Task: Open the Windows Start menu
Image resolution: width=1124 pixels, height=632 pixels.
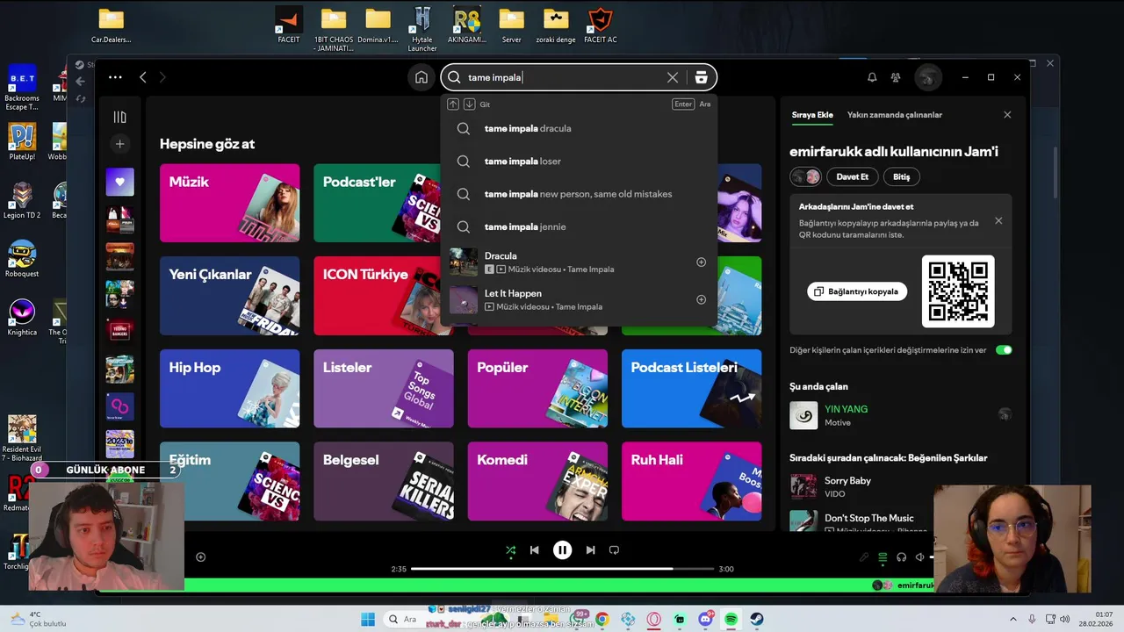Action: [x=368, y=620]
